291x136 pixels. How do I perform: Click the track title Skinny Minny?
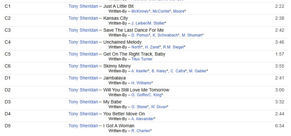117,66
